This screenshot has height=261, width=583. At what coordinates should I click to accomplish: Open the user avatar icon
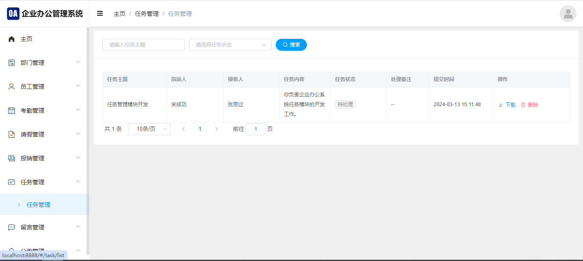click(x=568, y=14)
